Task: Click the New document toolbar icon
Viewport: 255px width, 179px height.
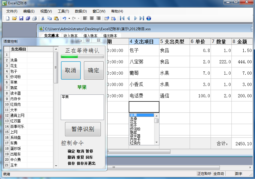Action: [x=8, y=18]
